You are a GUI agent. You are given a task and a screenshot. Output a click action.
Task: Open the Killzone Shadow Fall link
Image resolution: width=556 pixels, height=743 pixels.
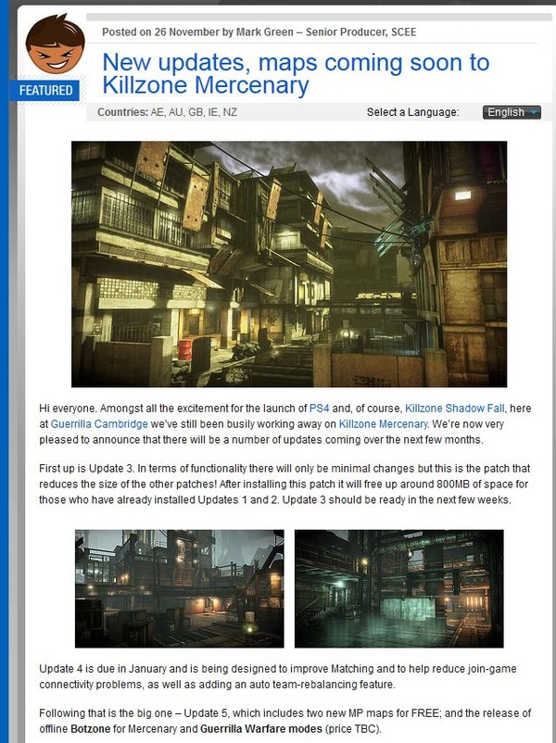455,408
